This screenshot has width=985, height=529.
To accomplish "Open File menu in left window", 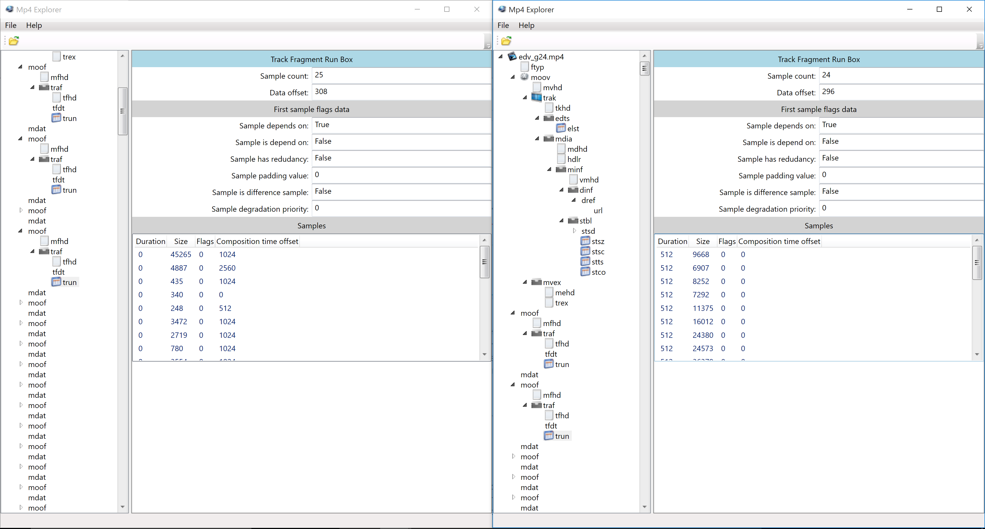I will coord(11,25).
